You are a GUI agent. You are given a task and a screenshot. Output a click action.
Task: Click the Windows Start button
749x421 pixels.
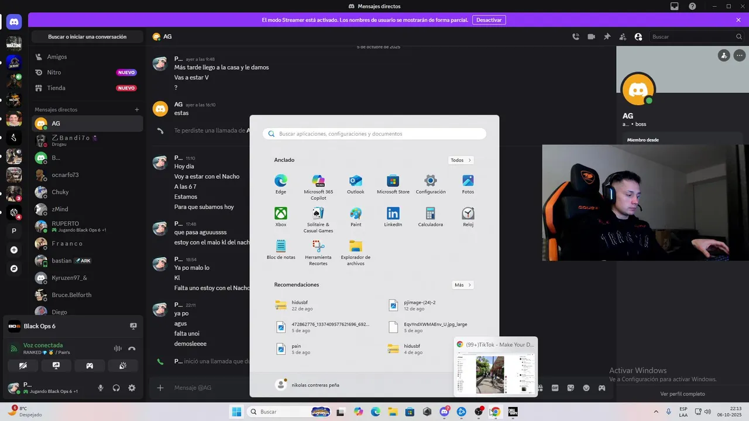point(236,412)
